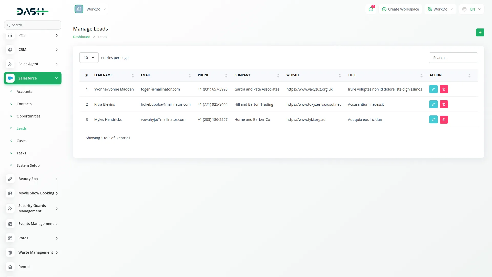Open the messages notification icon
492x277 pixels.
tap(371, 9)
